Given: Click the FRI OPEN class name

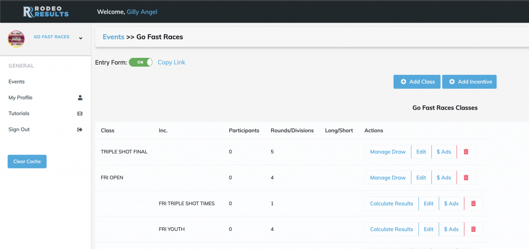Looking at the screenshot, I should (112, 178).
